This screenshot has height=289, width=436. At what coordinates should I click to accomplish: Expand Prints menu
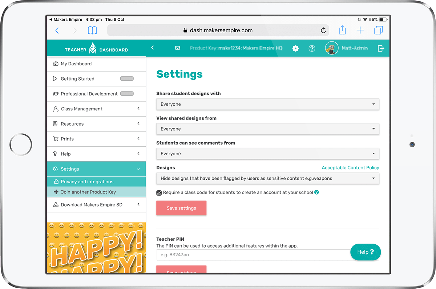coord(96,139)
